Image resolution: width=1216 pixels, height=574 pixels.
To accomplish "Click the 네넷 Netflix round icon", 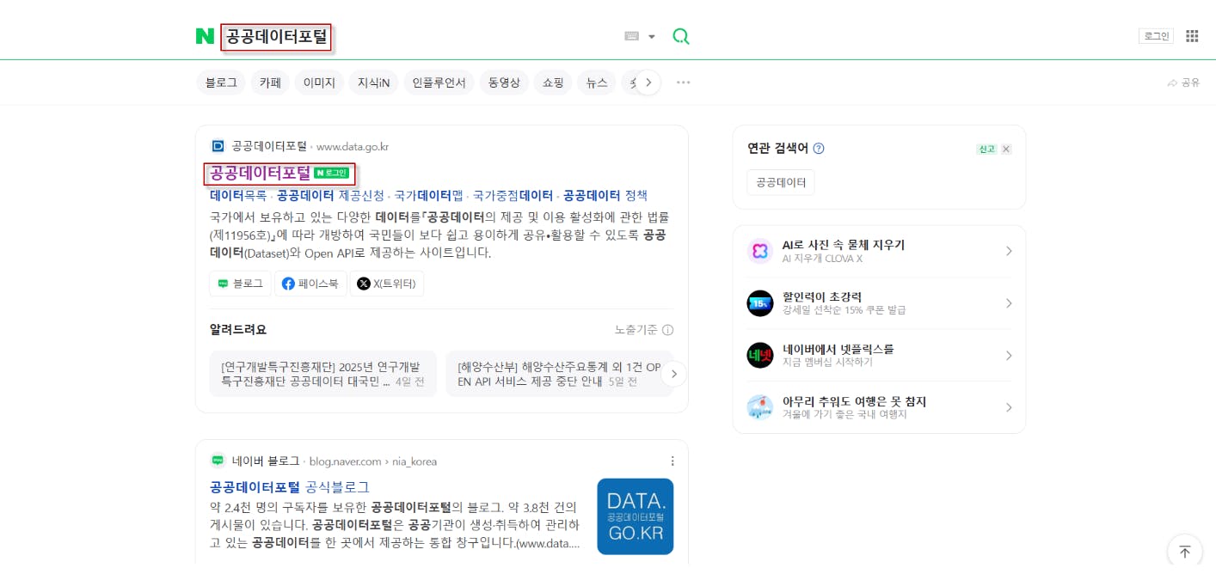I will [760, 356].
